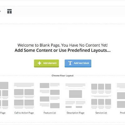Click the Welcome to Blank Page heading
The width and height of the screenshot is (125, 125).
(x=62, y=45)
